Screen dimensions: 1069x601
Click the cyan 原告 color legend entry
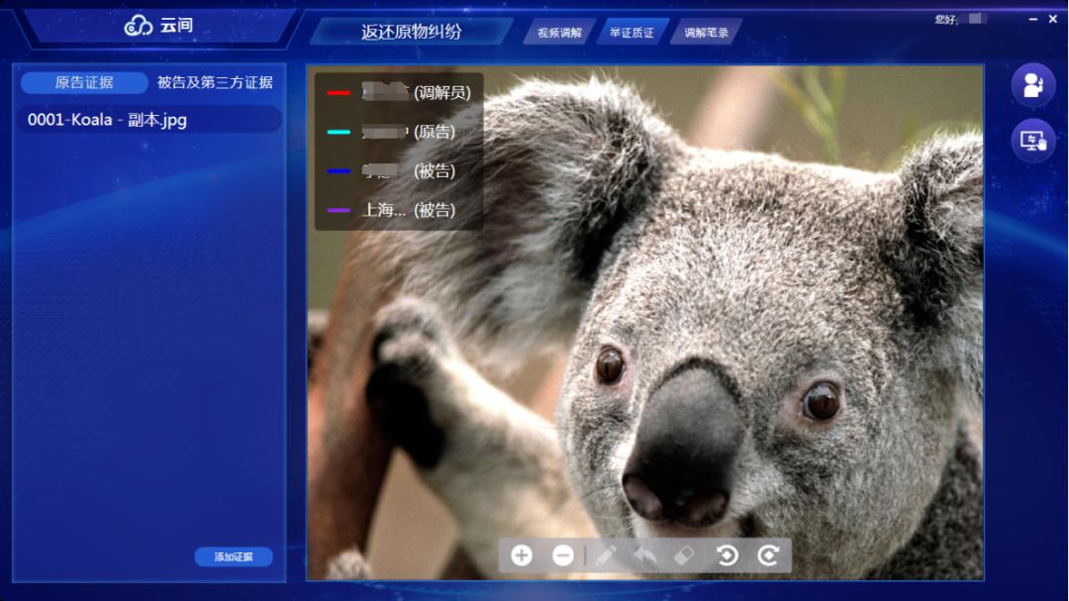pos(391,132)
